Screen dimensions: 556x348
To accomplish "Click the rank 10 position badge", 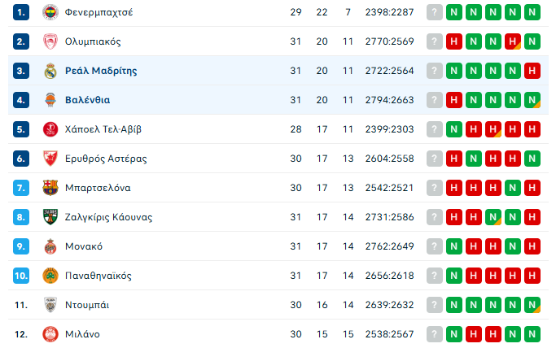I will click(x=21, y=276).
